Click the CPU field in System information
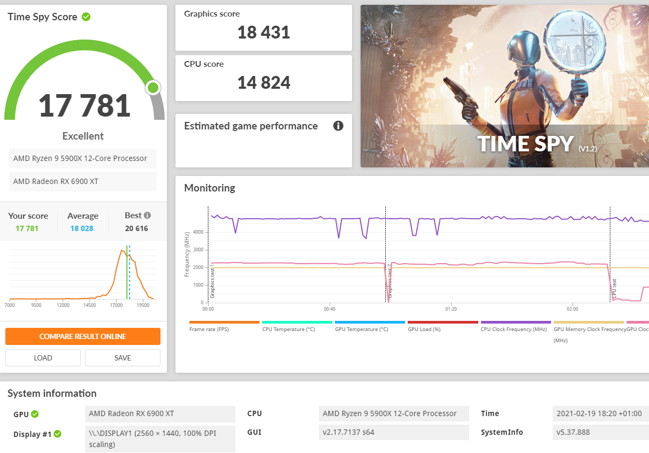The width and height of the screenshot is (649, 453). pyautogui.click(x=394, y=414)
